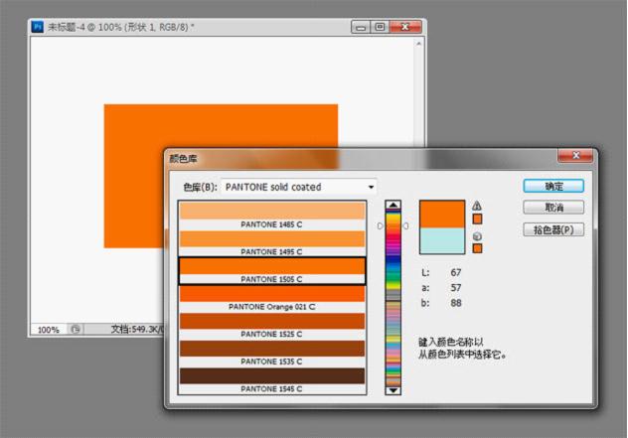This screenshot has height=438, width=628.
Task: Select the PANTONE 1535 C swatch
Action: point(271,355)
